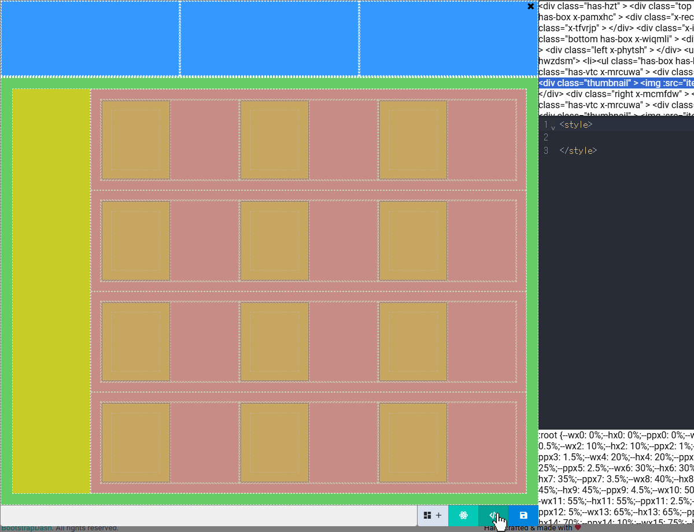This screenshot has height=532, width=694.
Task: Click the first thumbnail in the top row
Action: pyautogui.click(x=136, y=140)
